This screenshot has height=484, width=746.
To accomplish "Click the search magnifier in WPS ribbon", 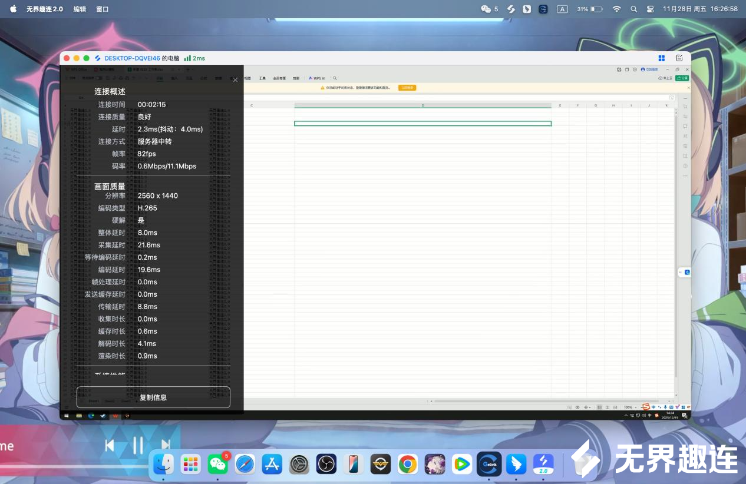I will 335,78.
